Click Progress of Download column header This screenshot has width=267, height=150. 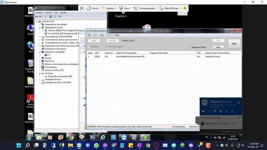[x=159, y=53]
